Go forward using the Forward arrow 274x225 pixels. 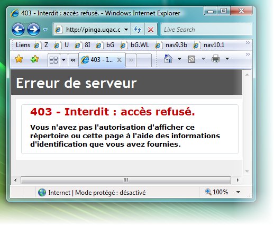[x=33, y=29]
